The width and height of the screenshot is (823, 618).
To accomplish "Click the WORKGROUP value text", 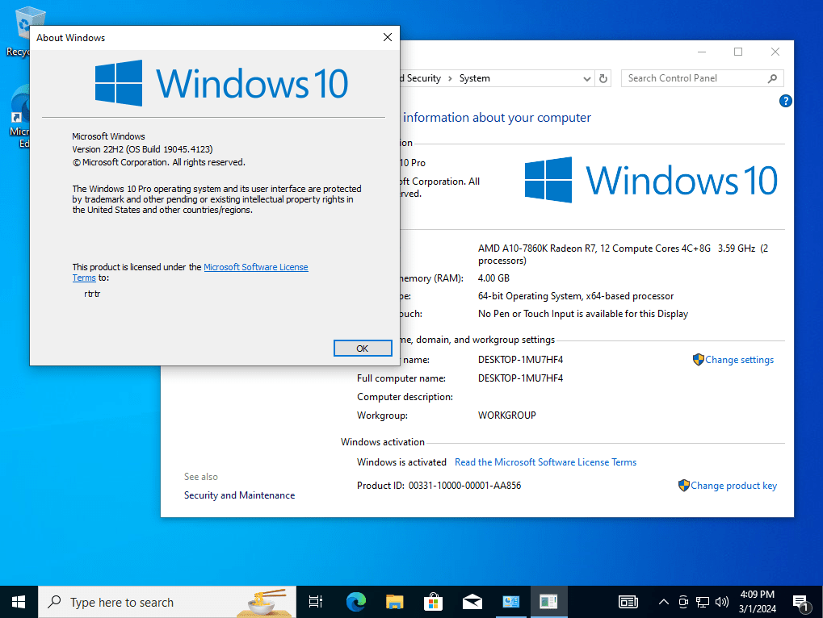I will (507, 415).
